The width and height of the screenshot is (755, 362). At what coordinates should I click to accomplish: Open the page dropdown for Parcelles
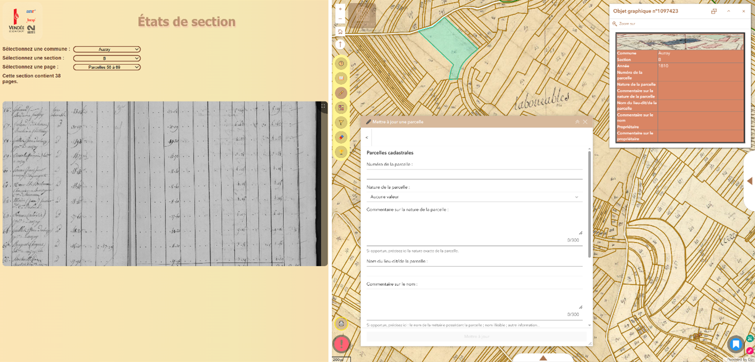(x=107, y=67)
